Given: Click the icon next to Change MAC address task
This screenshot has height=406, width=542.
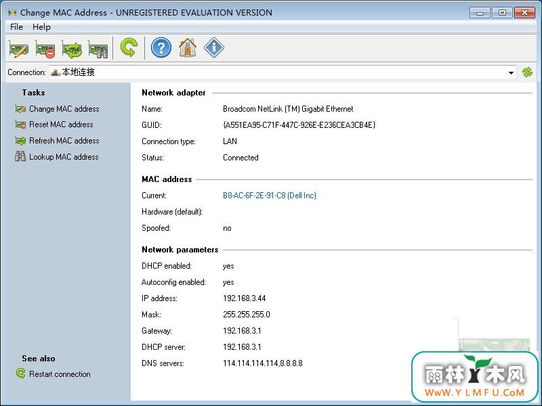Looking at the screenshot, I should (20, 109).
